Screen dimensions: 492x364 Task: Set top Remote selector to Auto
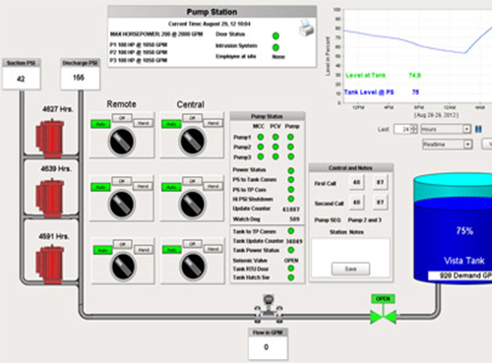100,124
